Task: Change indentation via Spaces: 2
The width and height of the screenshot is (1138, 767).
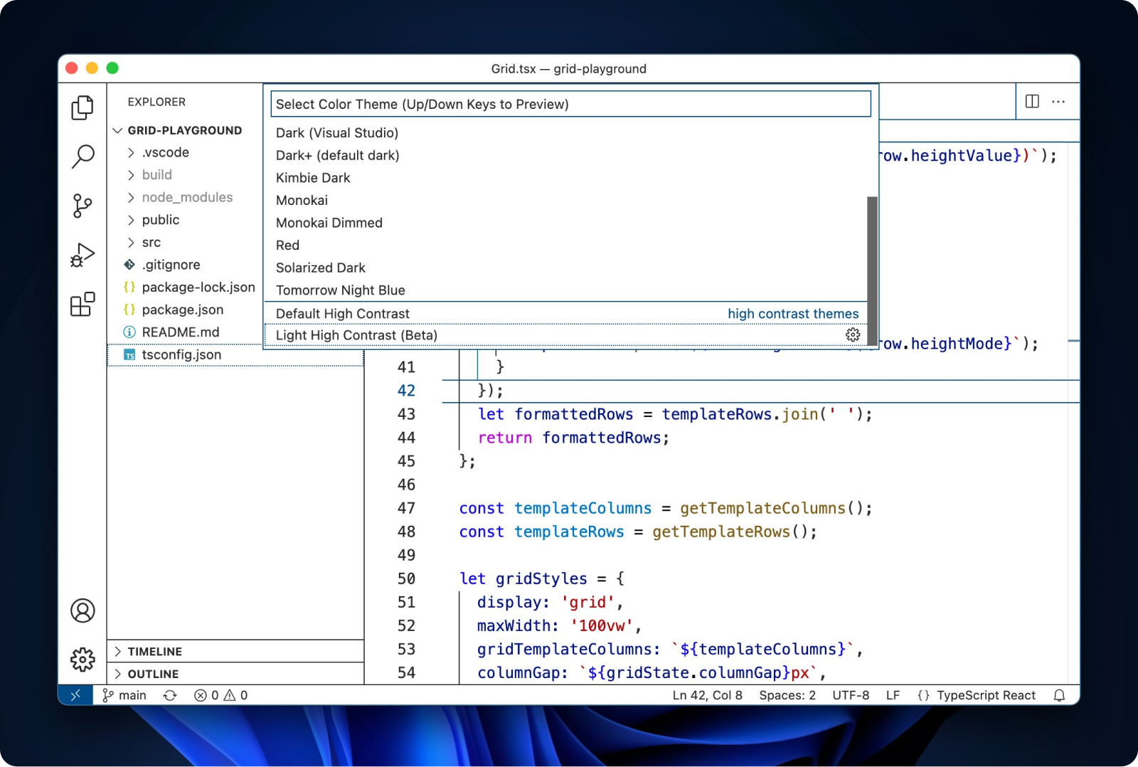Action: click(x=787, y=695)
